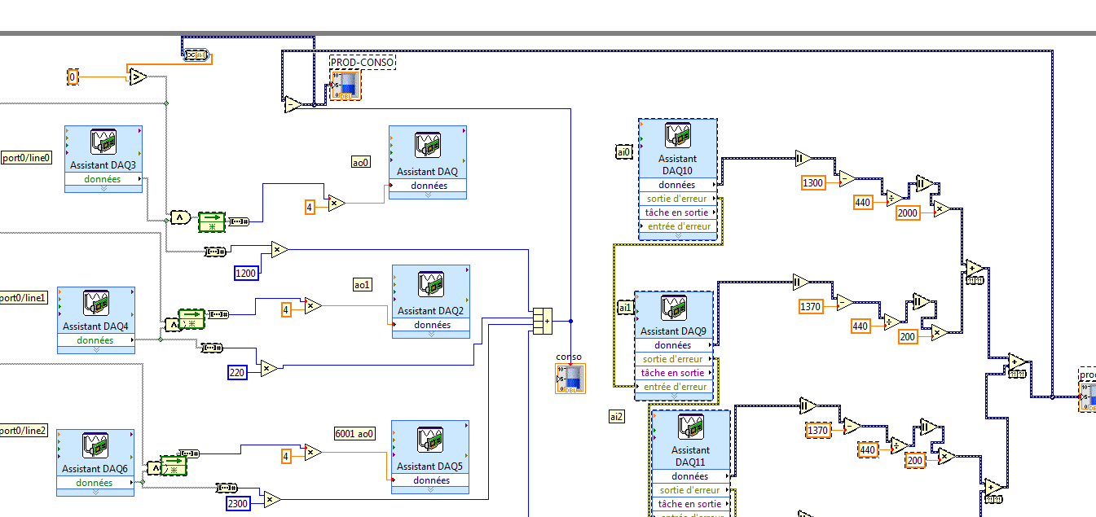Select the conso DBL indicator terminal
Screen dimensions: 1096x517
pyautogui.click(x=570, y=378)
